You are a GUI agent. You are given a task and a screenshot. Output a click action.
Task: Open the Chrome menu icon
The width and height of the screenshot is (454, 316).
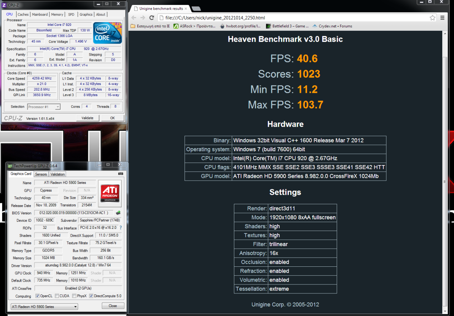[x=442, y=18]
